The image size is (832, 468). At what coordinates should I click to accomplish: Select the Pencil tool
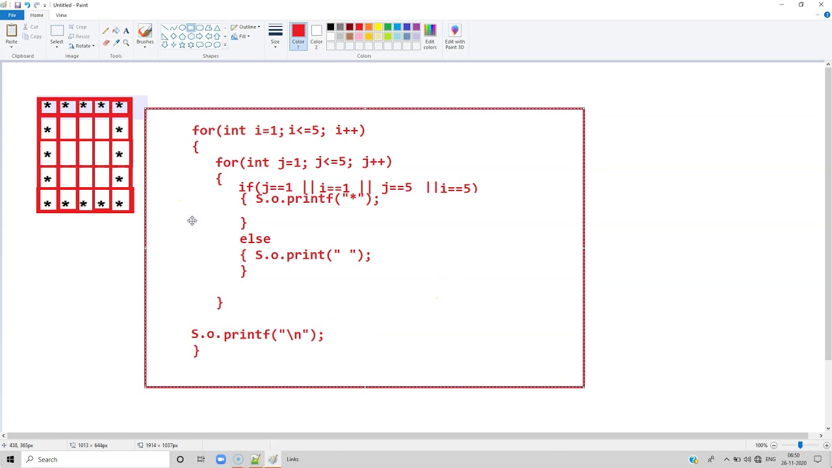[106, 31]
